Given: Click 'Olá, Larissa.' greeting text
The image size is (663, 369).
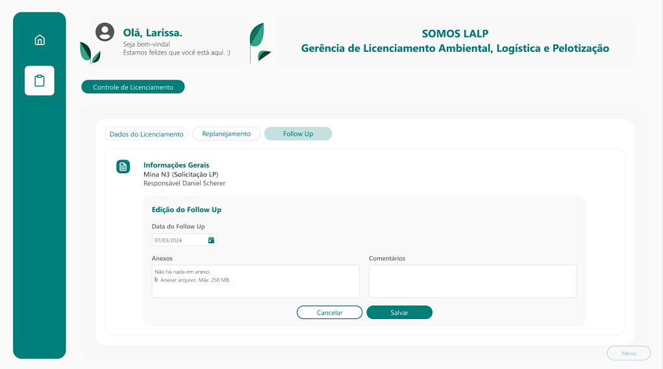Looking at the screenshot, I should tap(153, 32).
